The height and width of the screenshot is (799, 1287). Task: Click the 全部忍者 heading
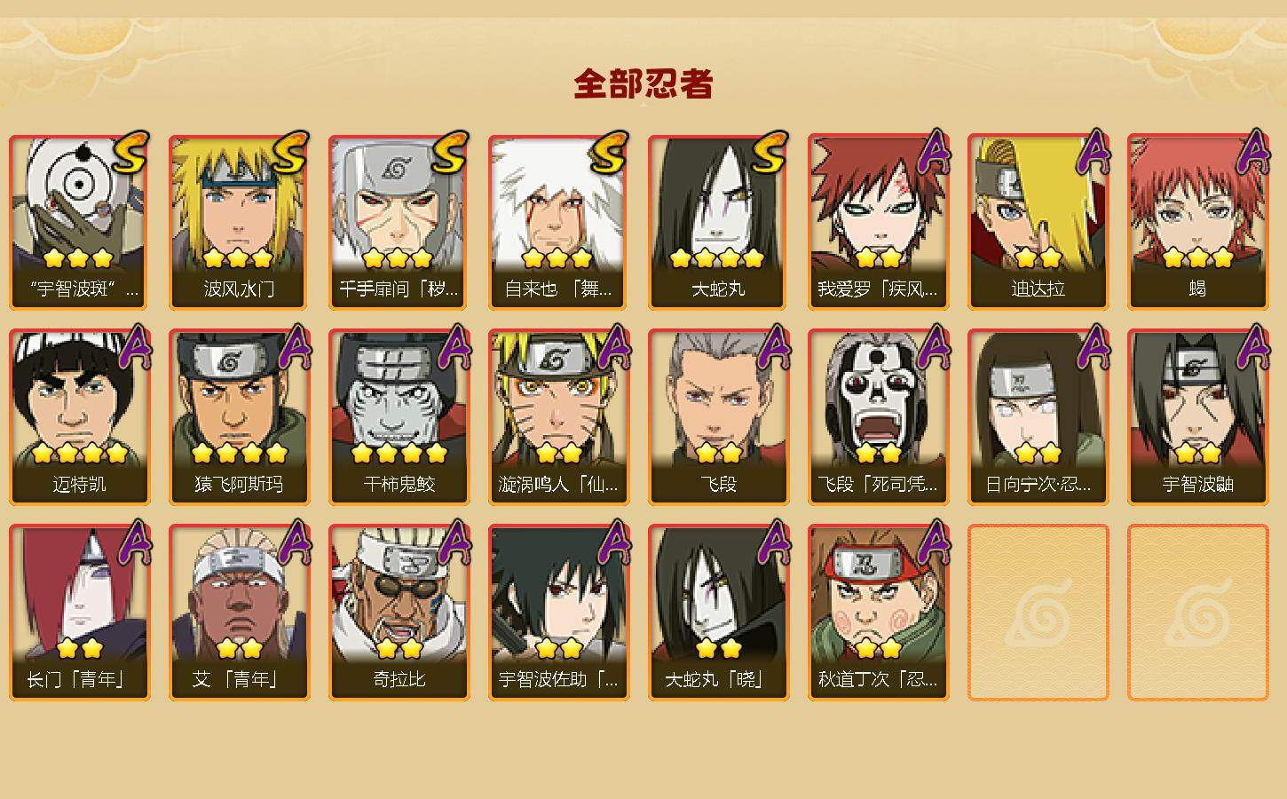pos(643,84)
